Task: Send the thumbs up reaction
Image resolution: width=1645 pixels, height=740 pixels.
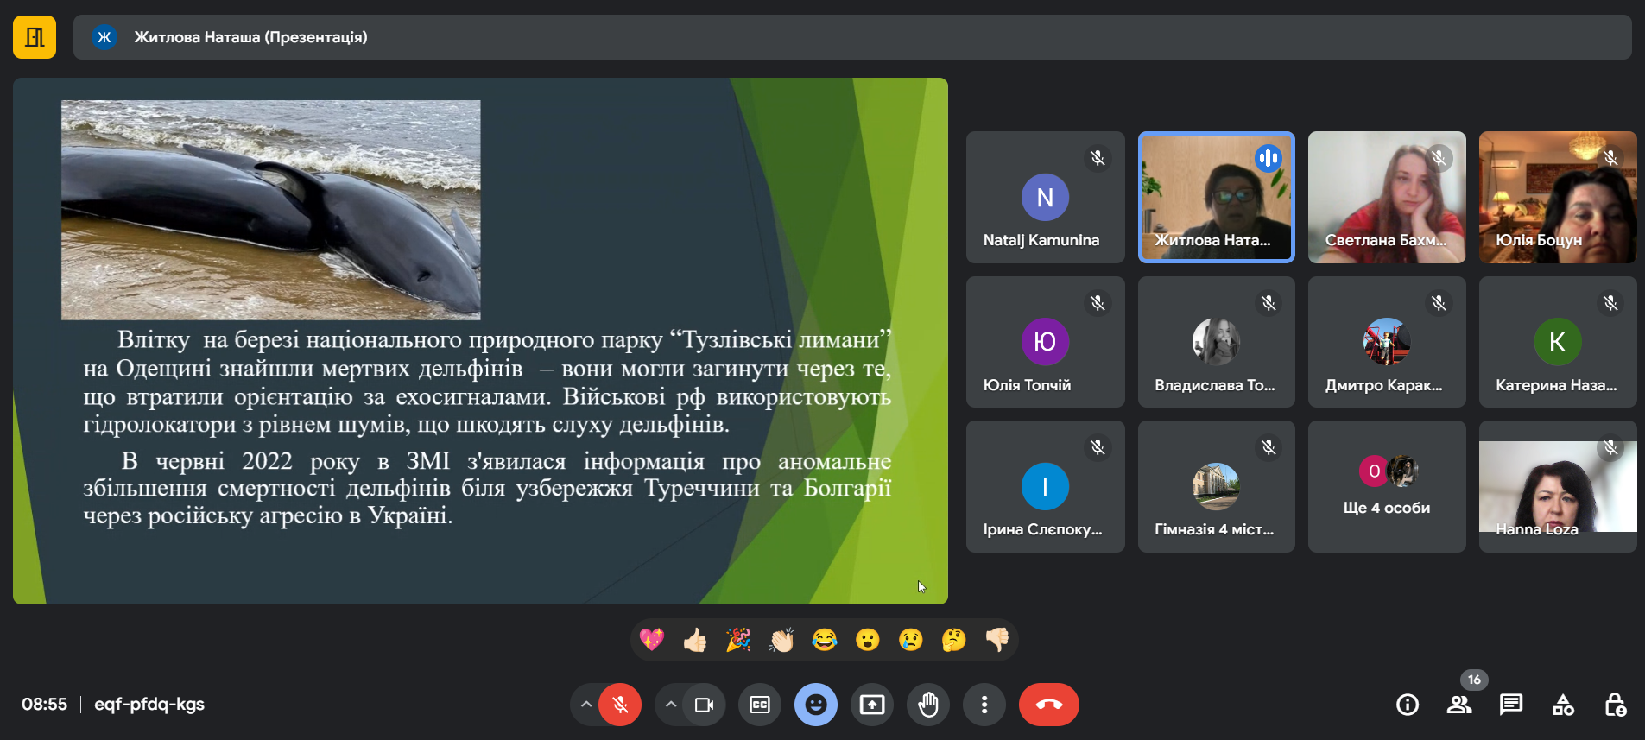Action: coord(695,640)
